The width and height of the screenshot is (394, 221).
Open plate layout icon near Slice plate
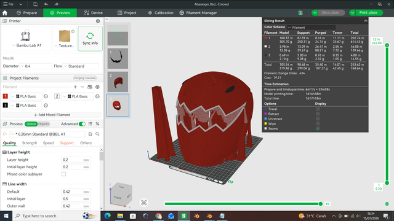(x=300, y=13)
